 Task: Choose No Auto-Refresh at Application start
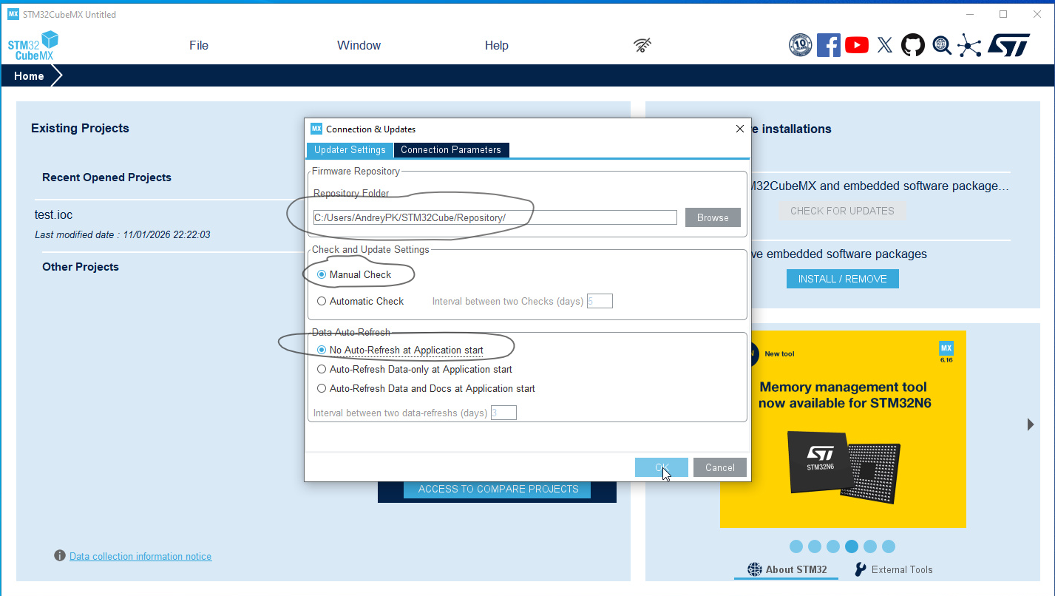pos(322,350)
